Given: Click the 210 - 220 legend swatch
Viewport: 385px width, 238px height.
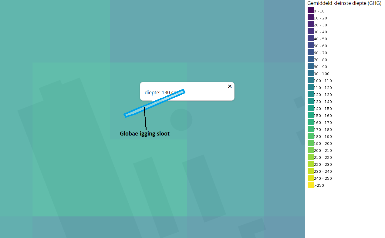Looking at the screenshot, I should pos(311,157).
